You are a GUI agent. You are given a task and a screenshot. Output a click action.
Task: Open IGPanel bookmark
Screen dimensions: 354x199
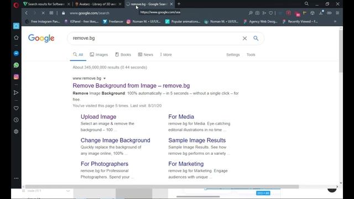coord(82,22)
